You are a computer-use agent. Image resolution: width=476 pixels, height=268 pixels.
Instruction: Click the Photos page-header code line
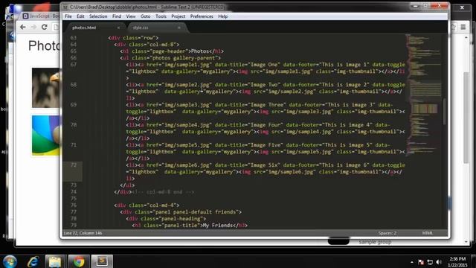172,51
